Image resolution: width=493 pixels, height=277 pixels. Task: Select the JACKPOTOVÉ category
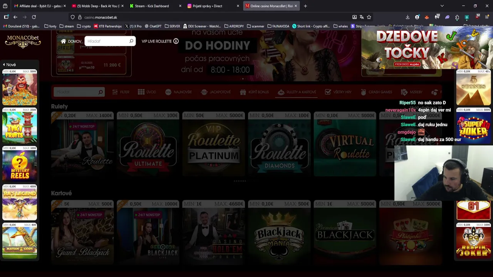coord(216,92)
